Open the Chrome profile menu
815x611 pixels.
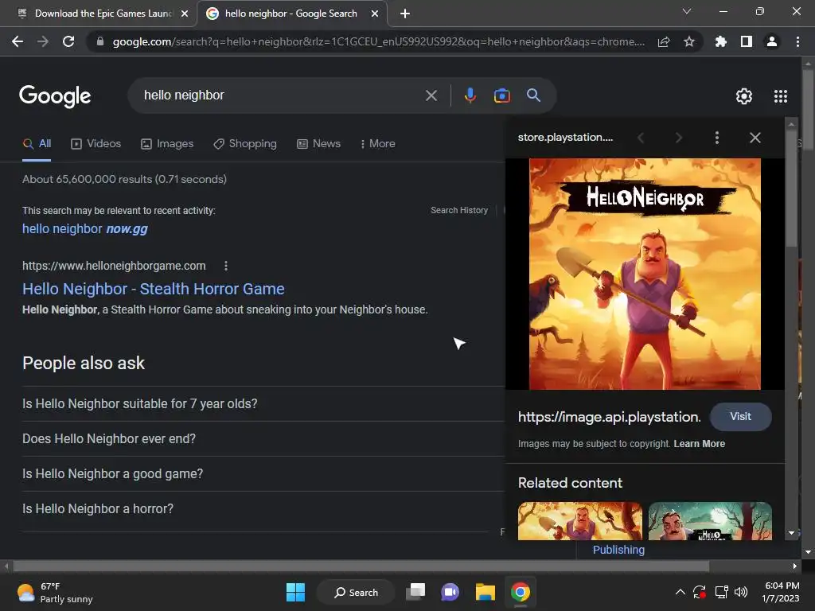772,41
